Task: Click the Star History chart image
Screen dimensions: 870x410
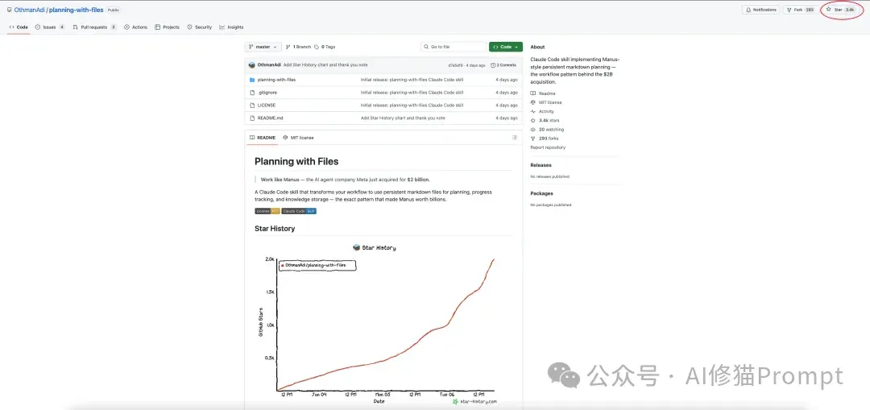Action: (x=379, y=325)
